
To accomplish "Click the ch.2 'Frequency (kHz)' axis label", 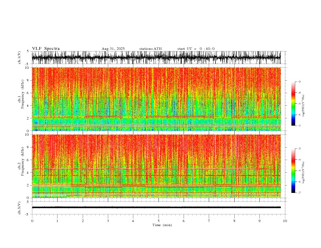I will (x=23, y=161).
